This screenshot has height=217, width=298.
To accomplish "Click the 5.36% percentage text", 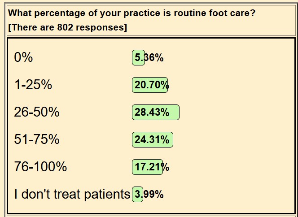I will pos(149,57).
